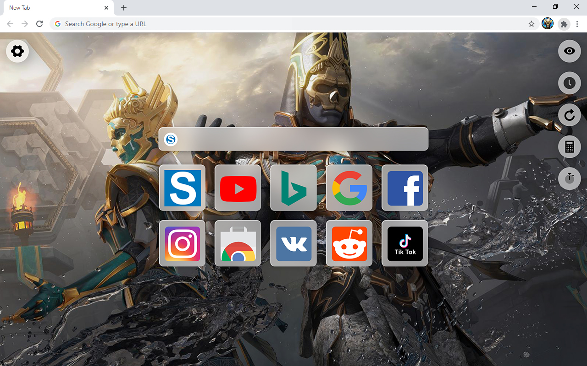
Task: Open the blue S search shortcut tile
Action: click(x=182, y=188)
